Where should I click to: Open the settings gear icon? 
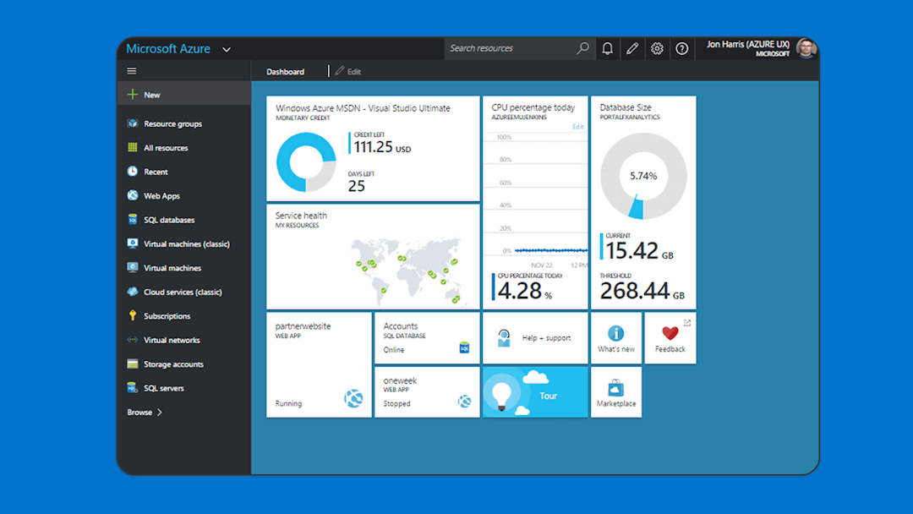coord(657,48)
